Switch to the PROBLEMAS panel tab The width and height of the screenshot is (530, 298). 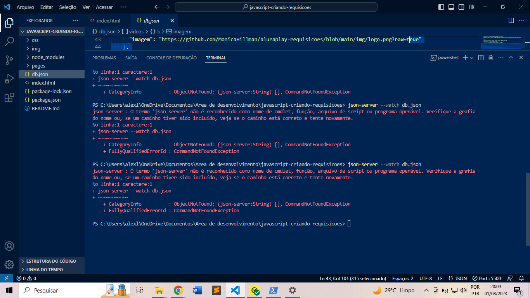[104, 58]
